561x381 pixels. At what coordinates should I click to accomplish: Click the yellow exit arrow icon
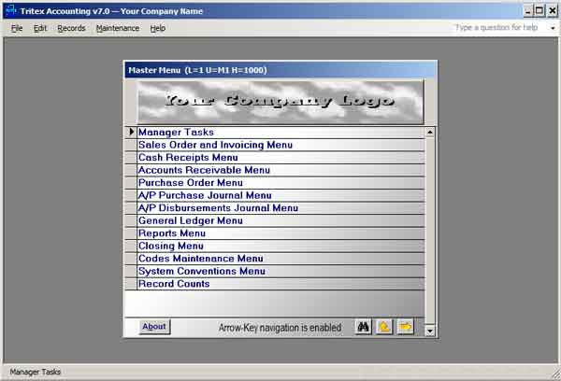pos(405,327)
